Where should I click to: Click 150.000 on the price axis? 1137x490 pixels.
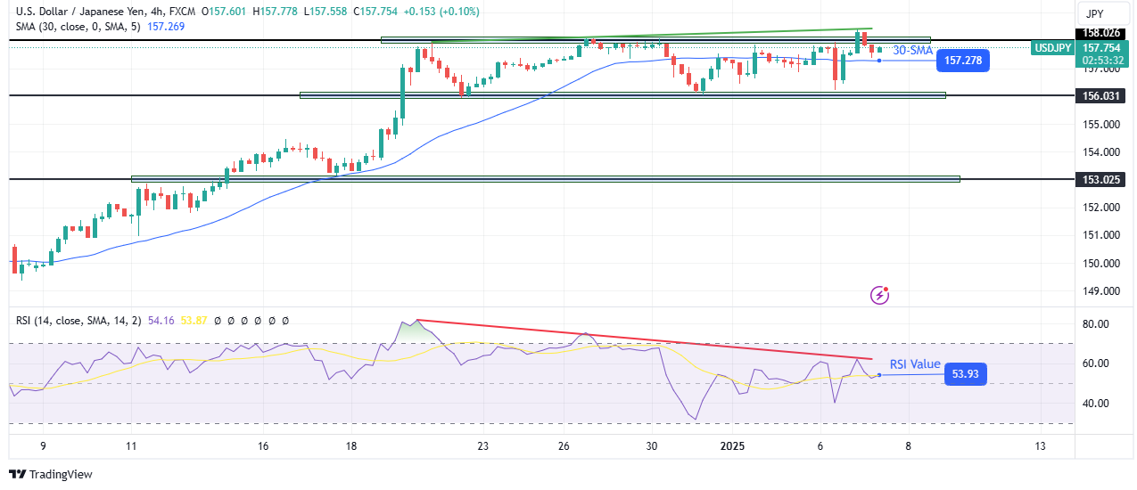click(x=1100, y=264)
